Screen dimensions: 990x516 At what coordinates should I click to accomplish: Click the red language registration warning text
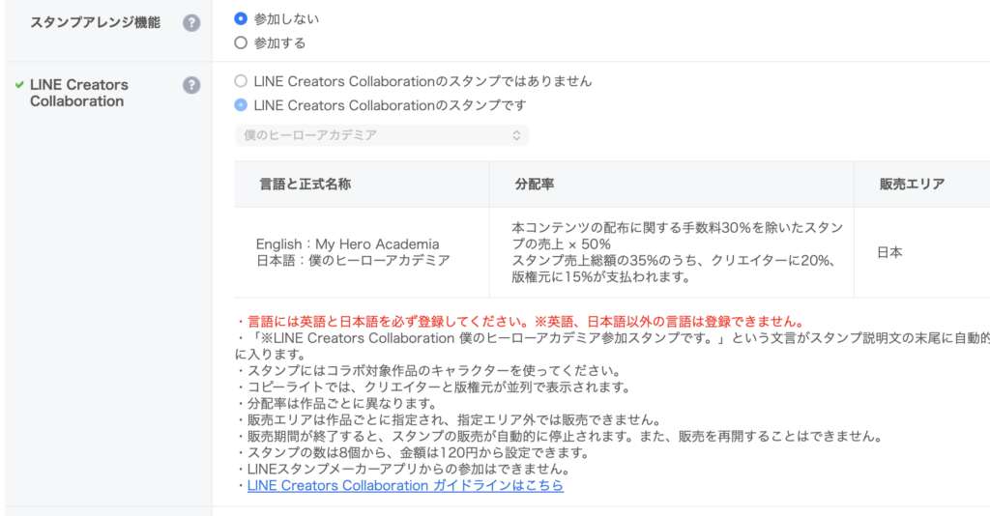pos(520,322)
